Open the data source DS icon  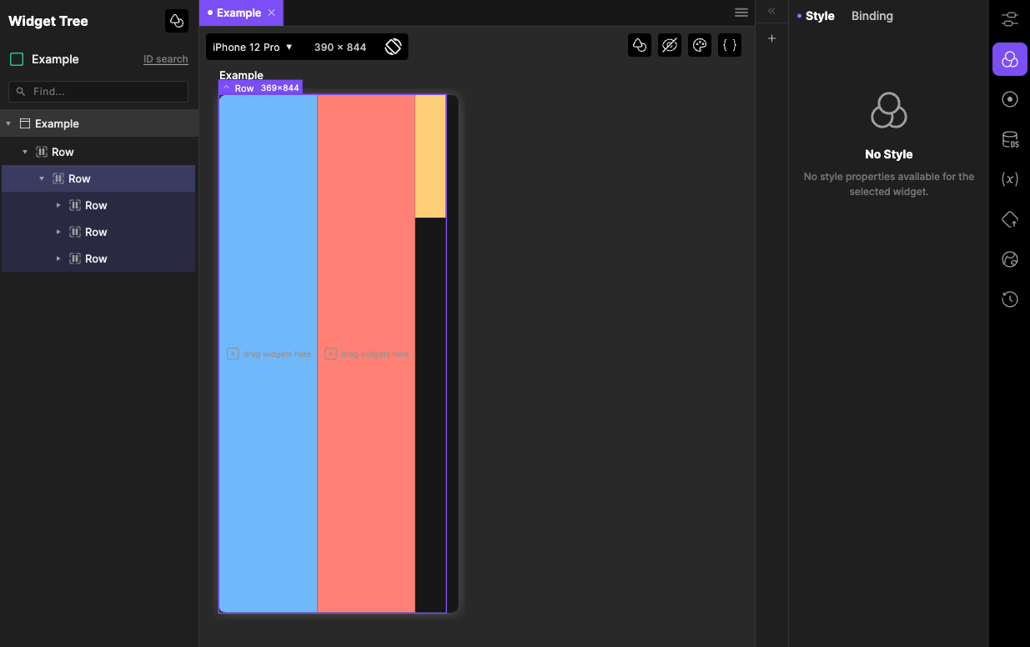coord(1010,139)
